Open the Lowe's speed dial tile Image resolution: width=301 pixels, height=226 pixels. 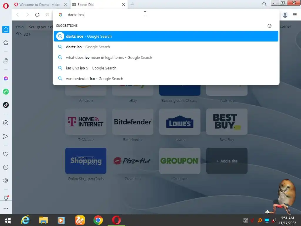(x=180, y=122)
